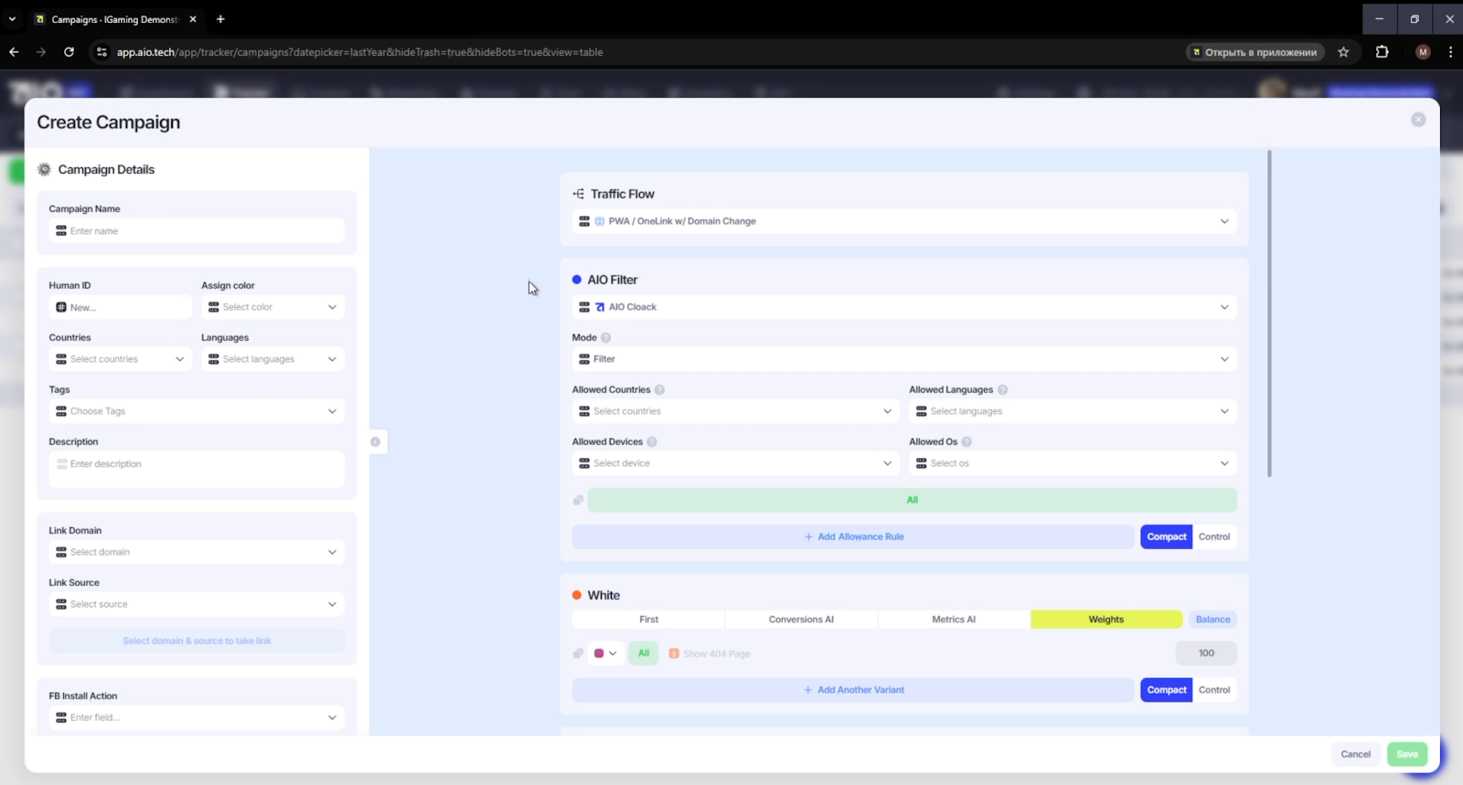This screenshot has width=1463, height=785.
Task: Collapse the Campaign Details side panel
Action: [375, 442]
